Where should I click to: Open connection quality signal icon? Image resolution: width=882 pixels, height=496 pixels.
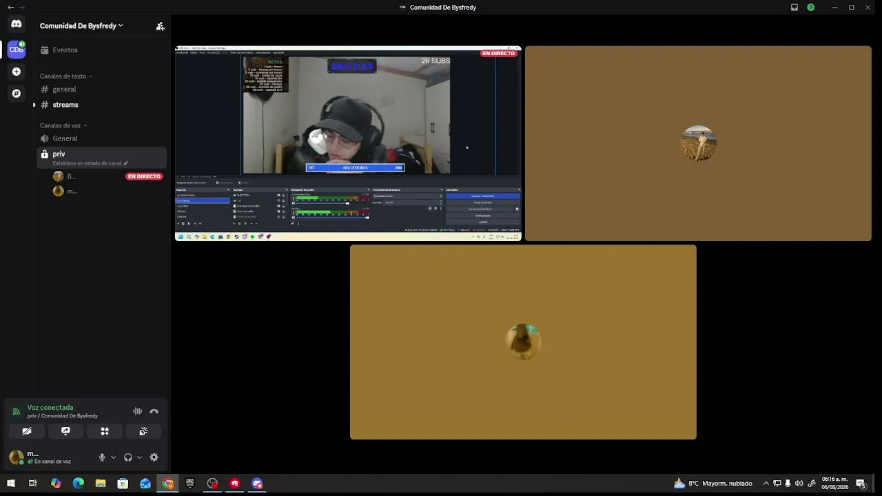pyautogui.click(x=16, y=411)
